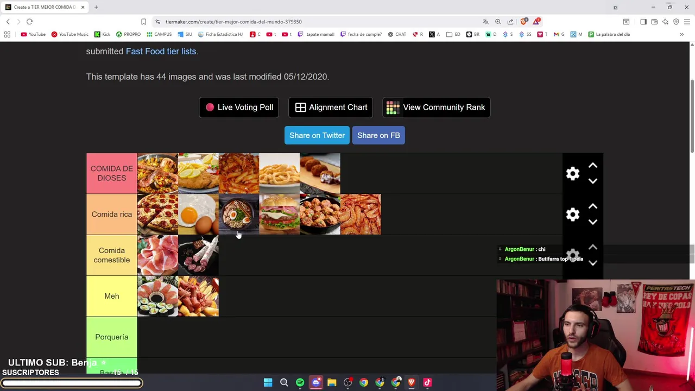Select the paella image in top tier
This screenshot has height=391, width=695.
click(x=157, y=173)
